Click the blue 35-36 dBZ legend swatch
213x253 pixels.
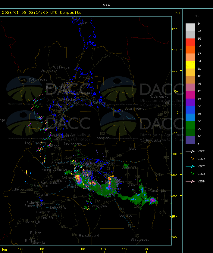pyautogui.click(x=190, y=110)
